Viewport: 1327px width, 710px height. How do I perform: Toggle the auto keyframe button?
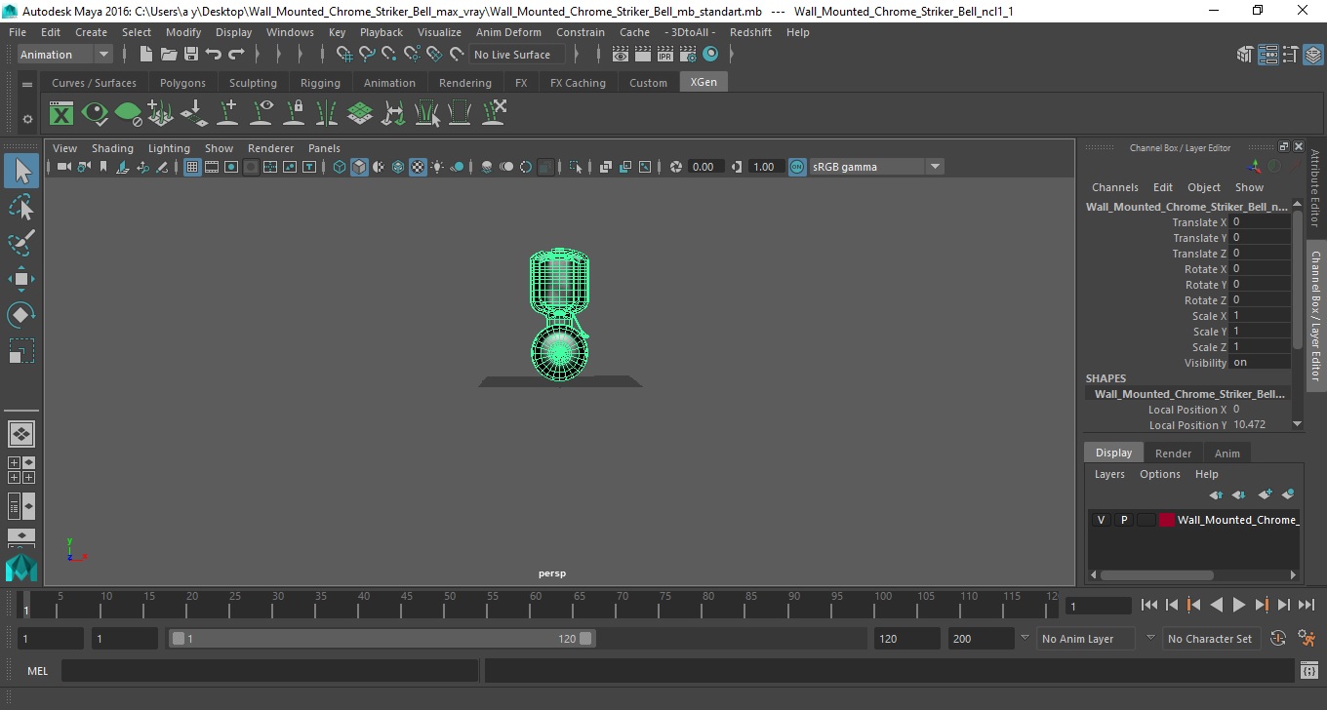(1278, 639)
